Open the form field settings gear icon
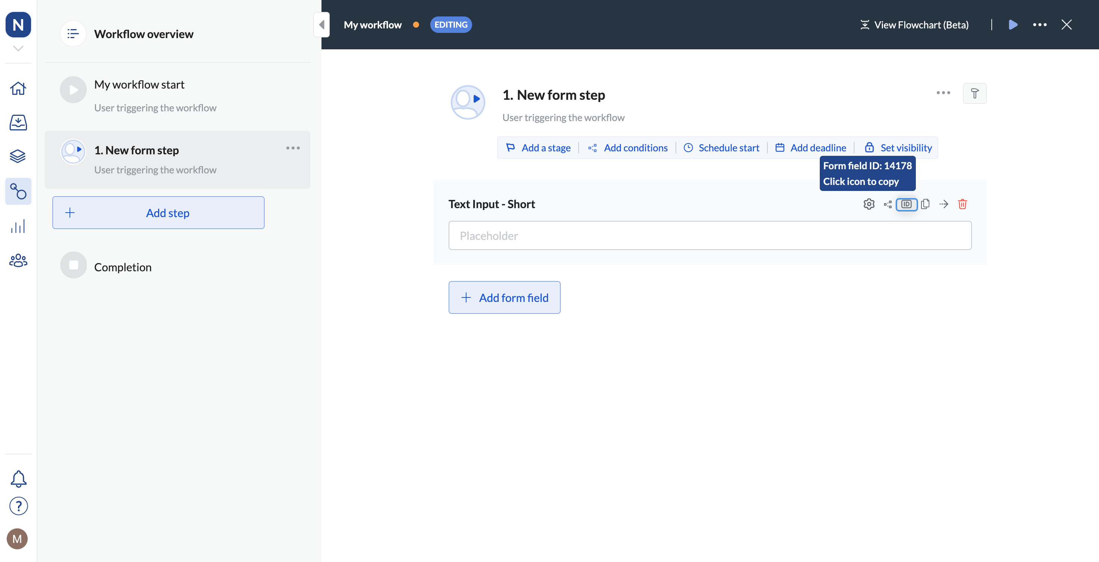 pyautogui.click(x=869, y=204)
